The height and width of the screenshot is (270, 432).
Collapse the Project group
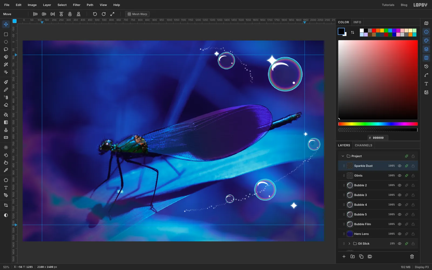343,156
